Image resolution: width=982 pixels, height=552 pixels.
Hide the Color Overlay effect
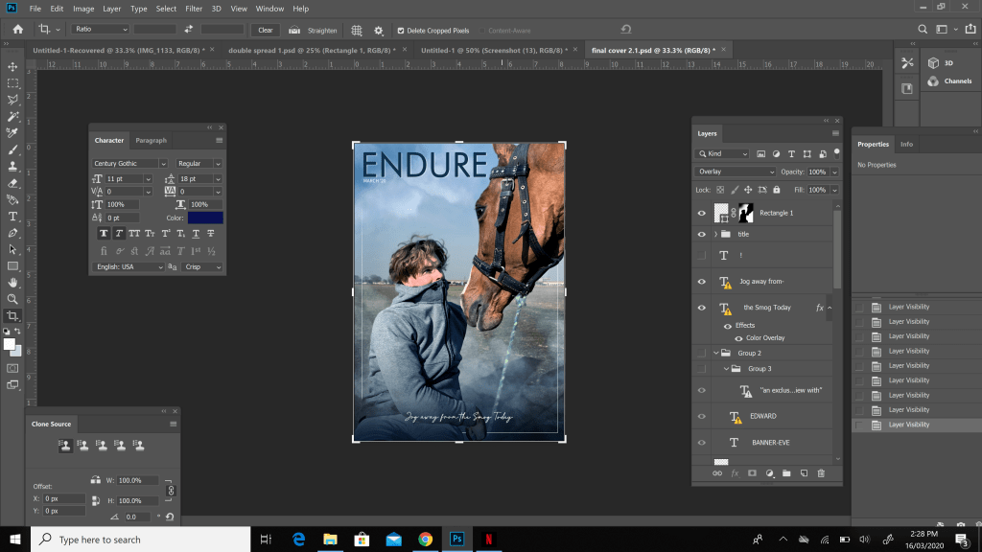738,338
